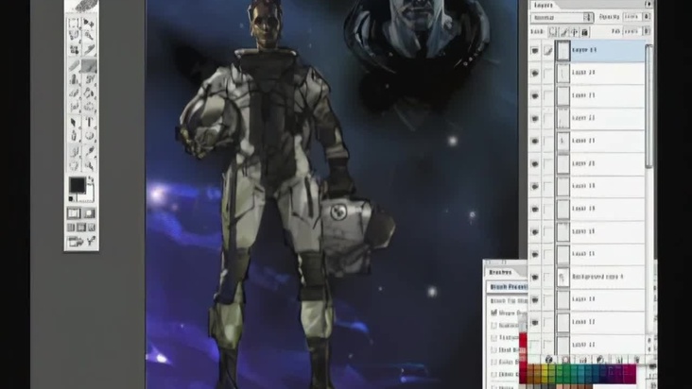
Task: Select the Brush tool in toolbox
Action: (x=89, y=66)
